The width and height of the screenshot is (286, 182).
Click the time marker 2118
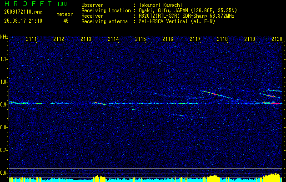[222, 39]
